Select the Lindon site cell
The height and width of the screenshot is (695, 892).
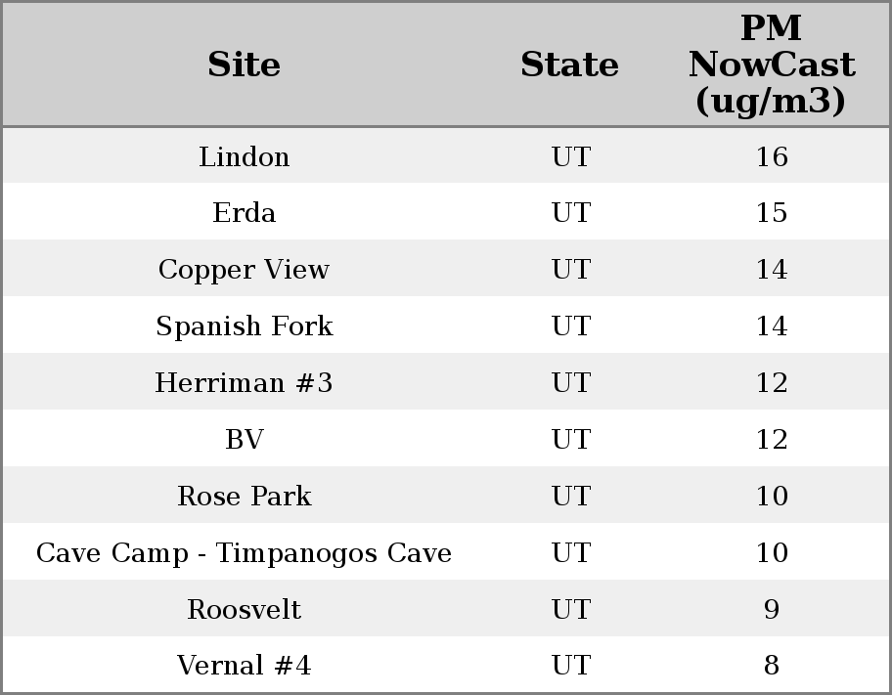coord(245,157)
